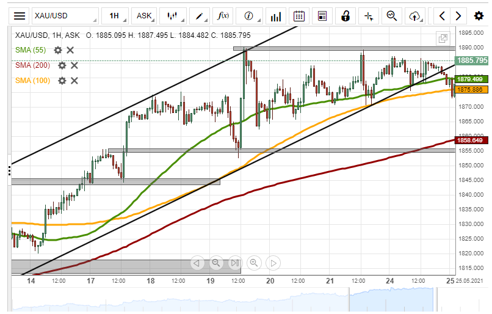Pop out the chart into new window
492x314 pixels.
pyautogui.click(x=443, y=38)
